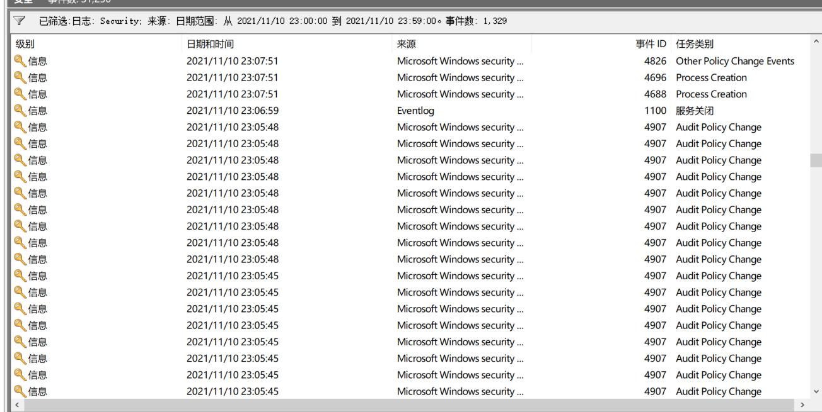Click event ID 4688
Image resolution: width=822 pixels, height=412 pixels.
tap(655, 94)
